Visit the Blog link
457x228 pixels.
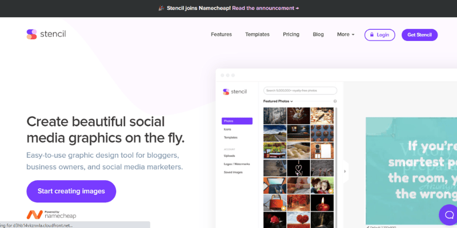click(x=318, y=35)
